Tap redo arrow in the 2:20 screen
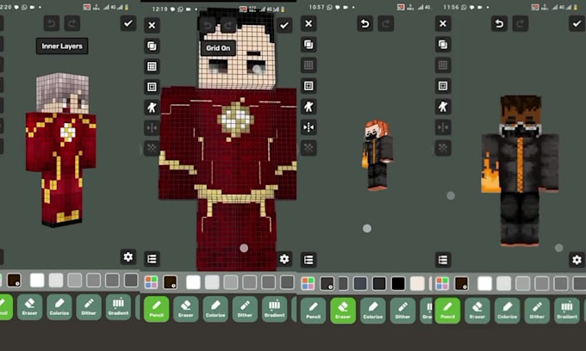The height and width of the screenshot is (351, 586). [72, 23]
